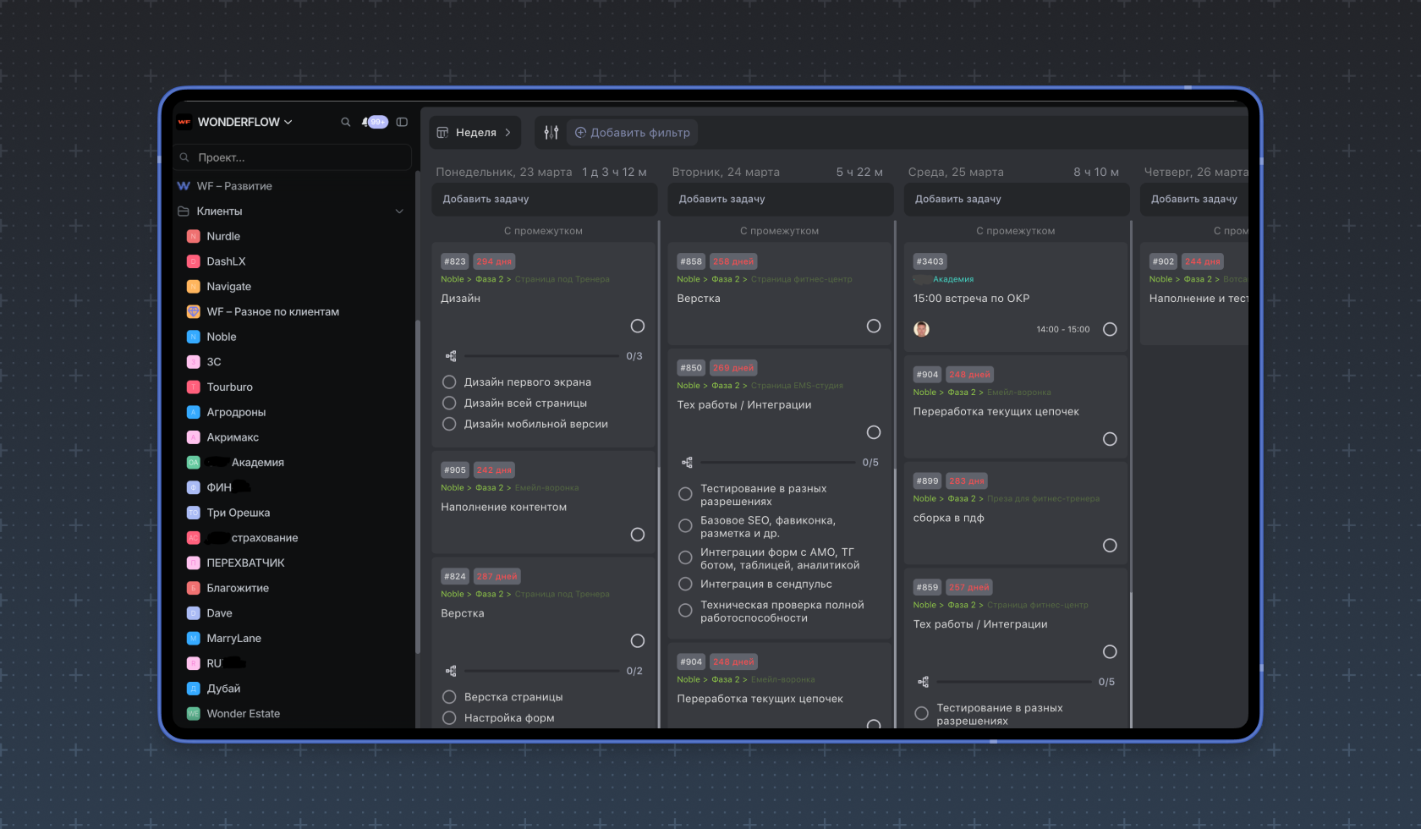Open the Неделя view selector
This screenshot has height=829, width=1421.
click(x=475, y=132)
